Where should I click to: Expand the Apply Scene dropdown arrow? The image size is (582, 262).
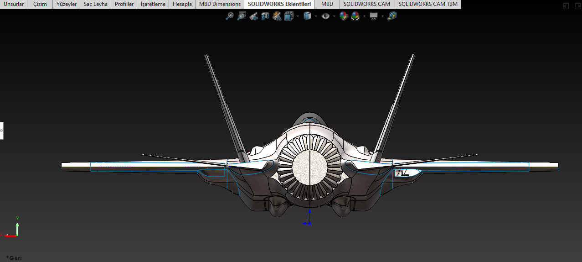(x=364, y=16)
